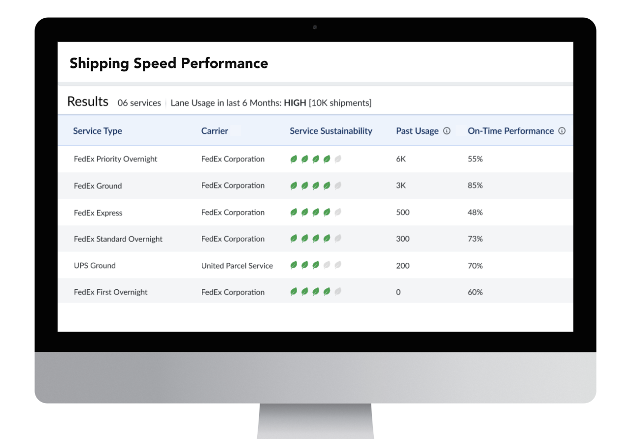Click the 85% on-time performance value

[x=475, y=186]
